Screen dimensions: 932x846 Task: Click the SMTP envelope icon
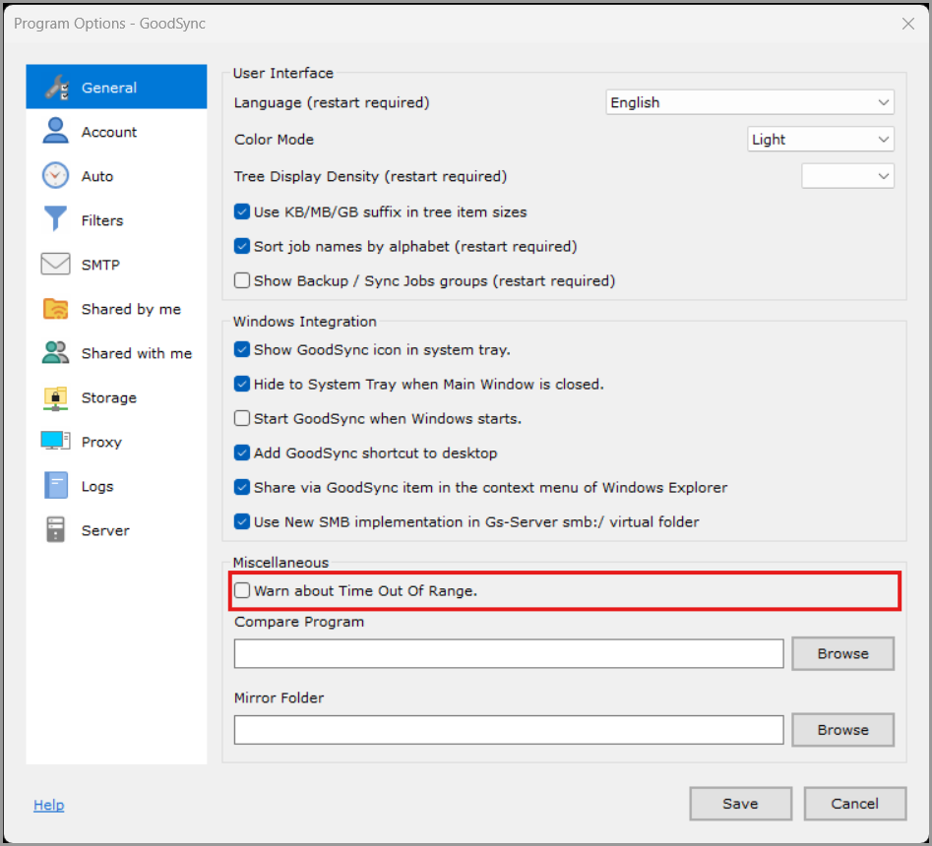coord(55,264)
